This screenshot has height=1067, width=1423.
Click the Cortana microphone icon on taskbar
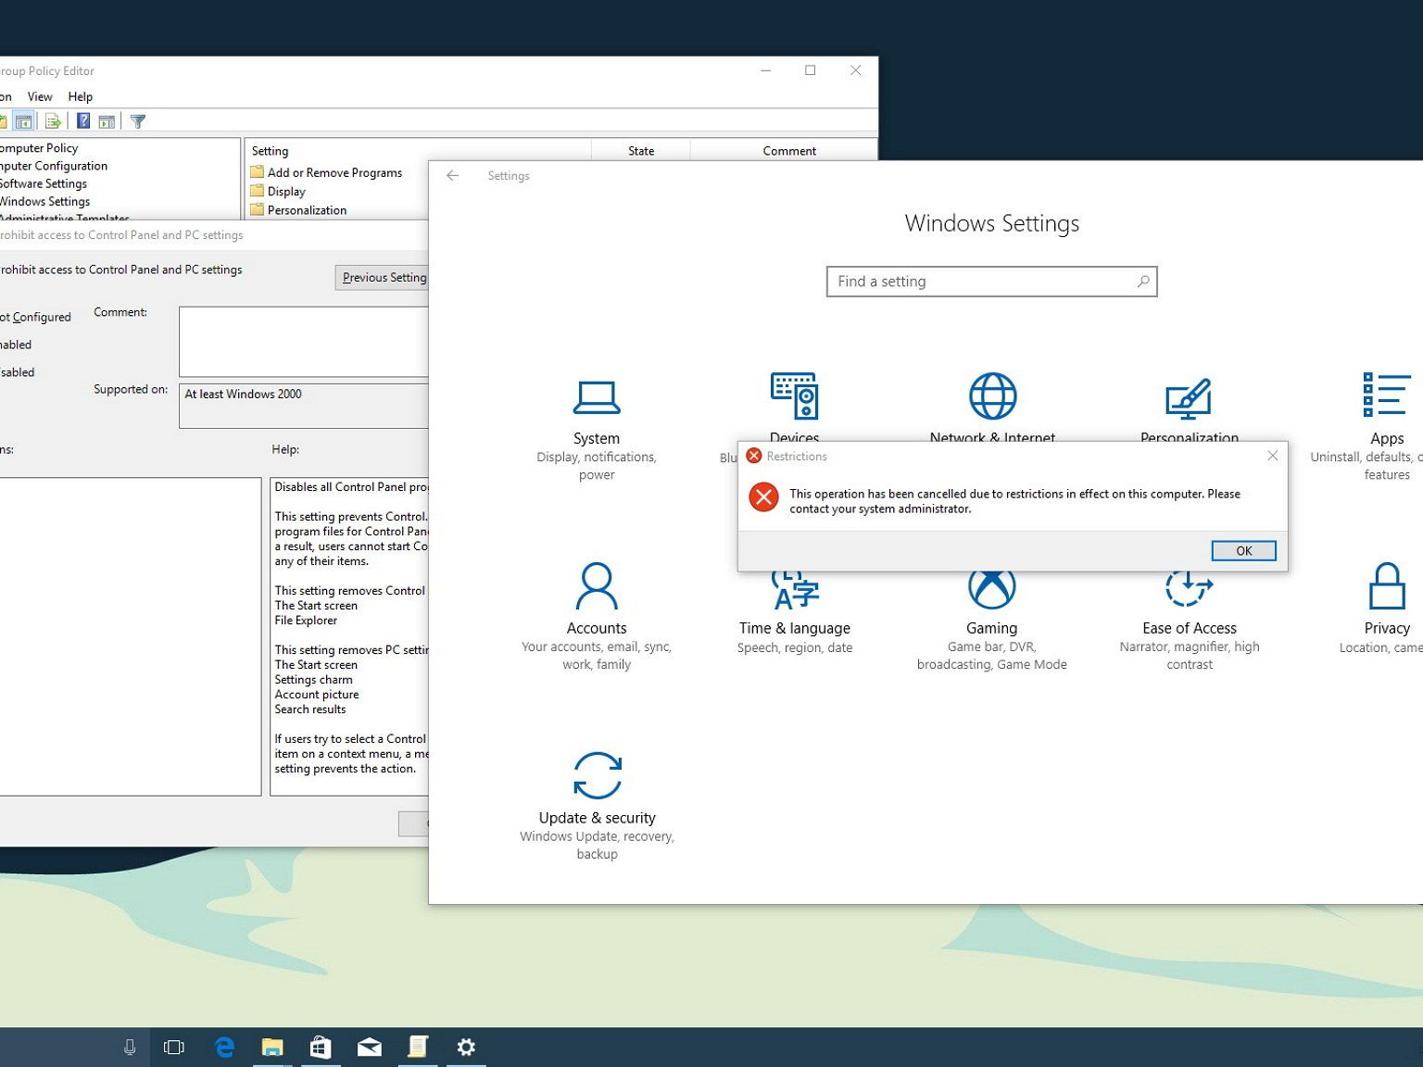(x=130, y=1047)
